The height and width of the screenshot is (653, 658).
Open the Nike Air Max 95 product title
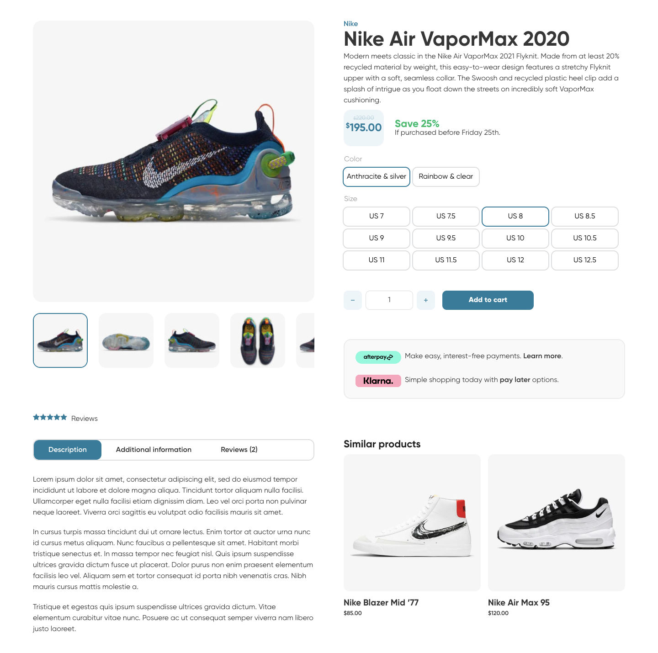click(519, 603)
